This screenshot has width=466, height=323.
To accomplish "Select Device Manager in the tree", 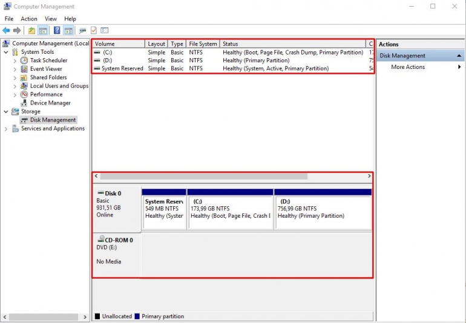I will [50, 103].
